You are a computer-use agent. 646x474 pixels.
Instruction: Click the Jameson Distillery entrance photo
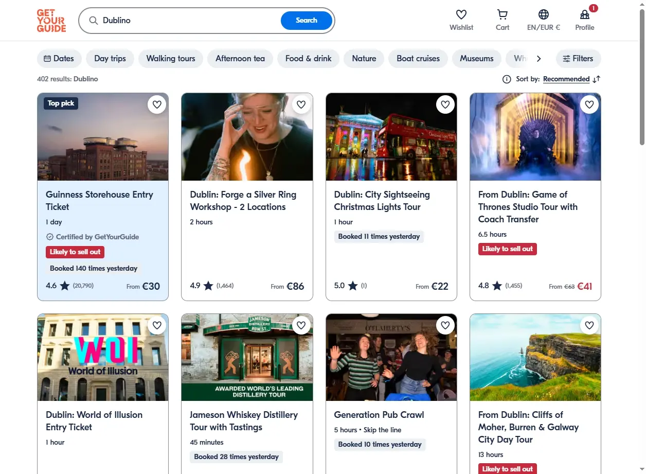(247, 358)
